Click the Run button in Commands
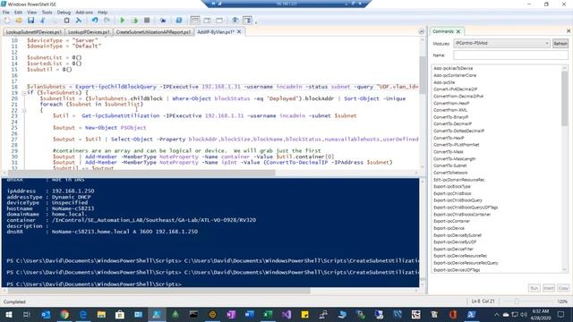Screen dimensions: 573x322 [534, 288]
